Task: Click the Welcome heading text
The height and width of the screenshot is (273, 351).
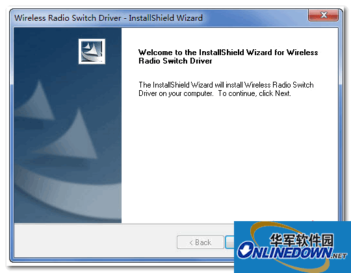Action: point(228,56)
